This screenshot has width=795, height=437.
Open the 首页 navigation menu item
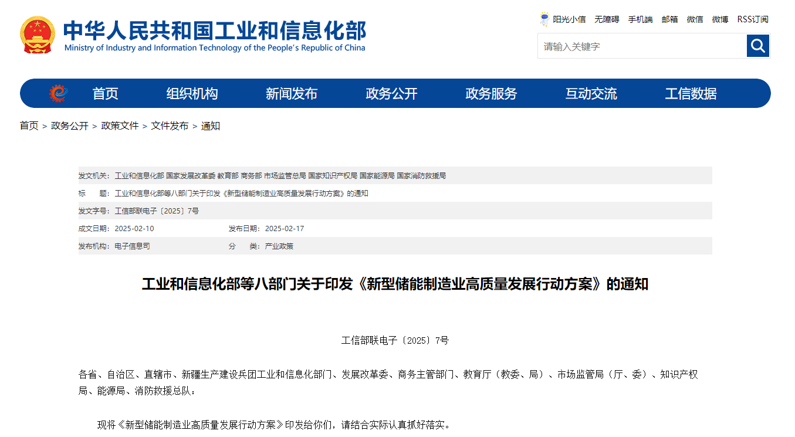click(x=106, y=94)
